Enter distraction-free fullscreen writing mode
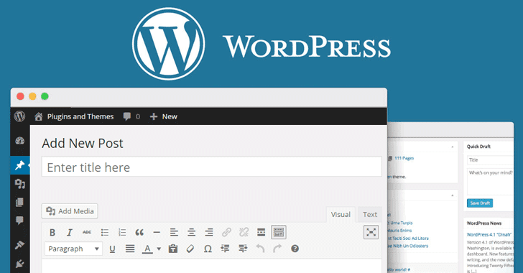 [371, 232]
